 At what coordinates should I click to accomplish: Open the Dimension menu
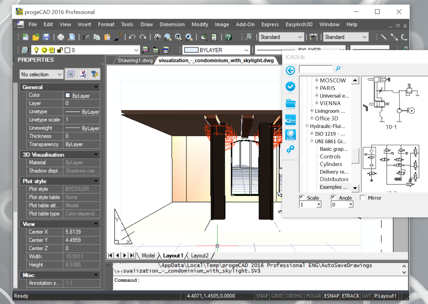pyautogui.click(x=172, y=24)
